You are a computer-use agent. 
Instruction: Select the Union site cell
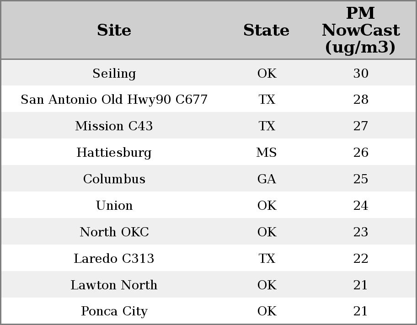tap(114, 206)
